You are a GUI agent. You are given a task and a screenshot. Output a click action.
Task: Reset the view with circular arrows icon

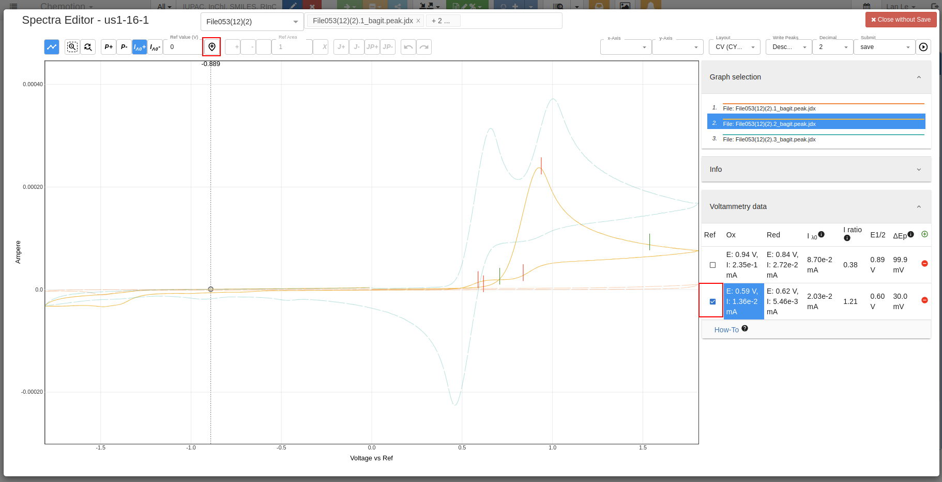88,46
